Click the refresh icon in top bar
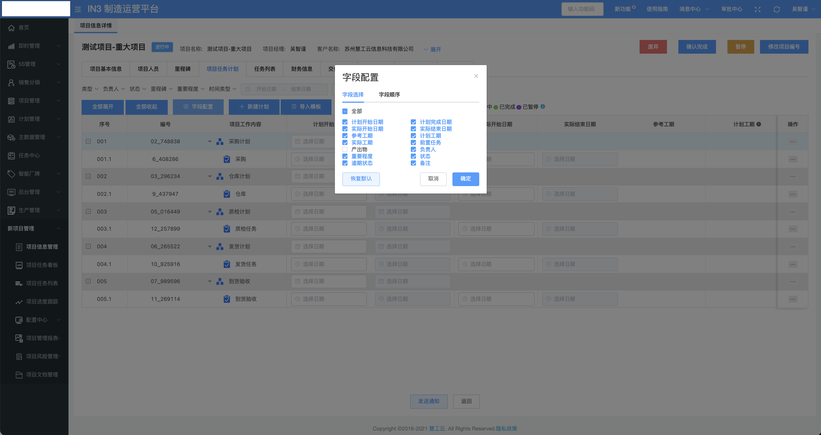 coord(777,9)
